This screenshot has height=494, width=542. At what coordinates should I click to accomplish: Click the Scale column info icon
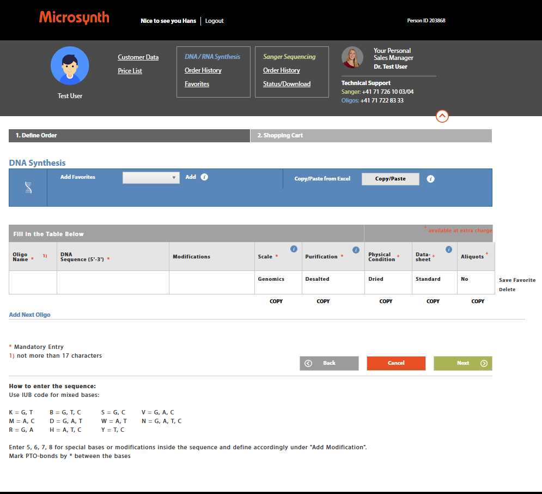(294, 249)
